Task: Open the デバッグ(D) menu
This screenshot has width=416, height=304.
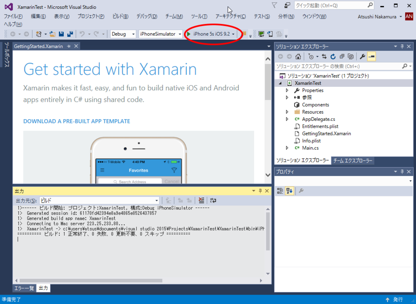Action: click(x=147, y=17)
